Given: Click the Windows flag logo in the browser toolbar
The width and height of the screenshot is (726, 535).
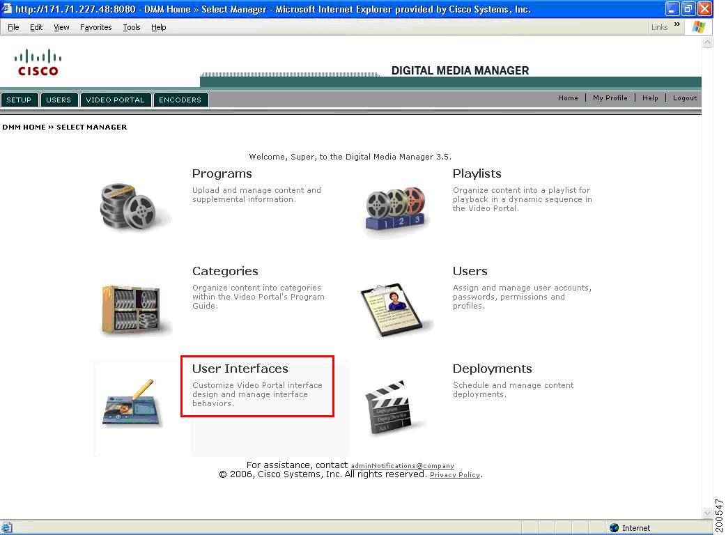Looking at the screenshot, I should 699,27.
